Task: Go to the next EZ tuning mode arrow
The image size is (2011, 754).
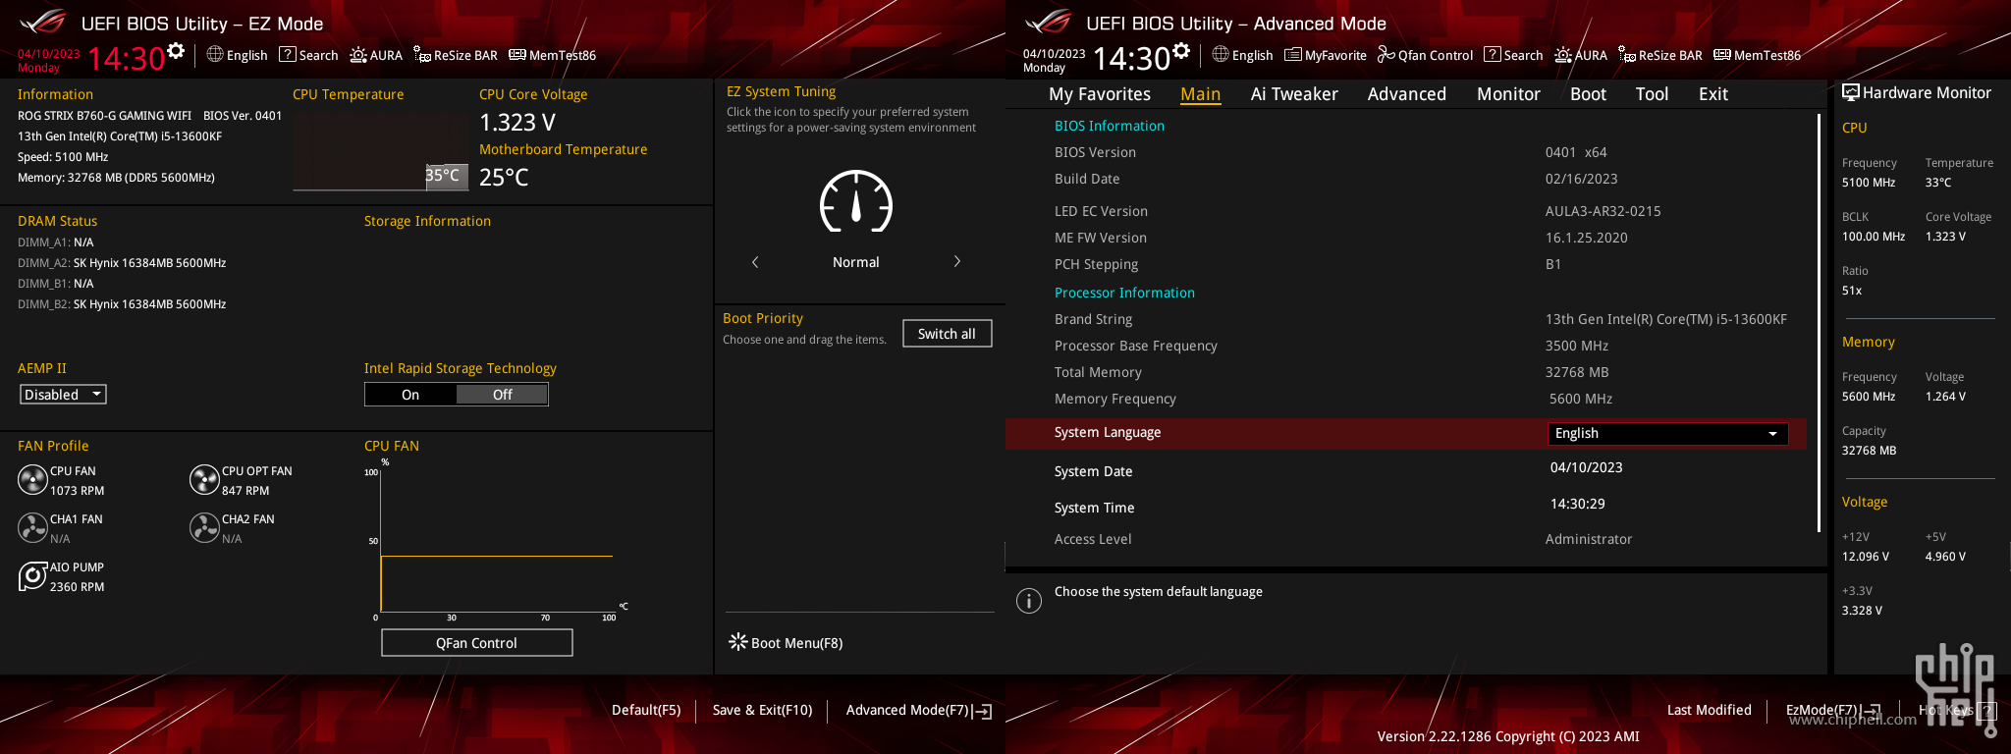Action: pos(957,261)
